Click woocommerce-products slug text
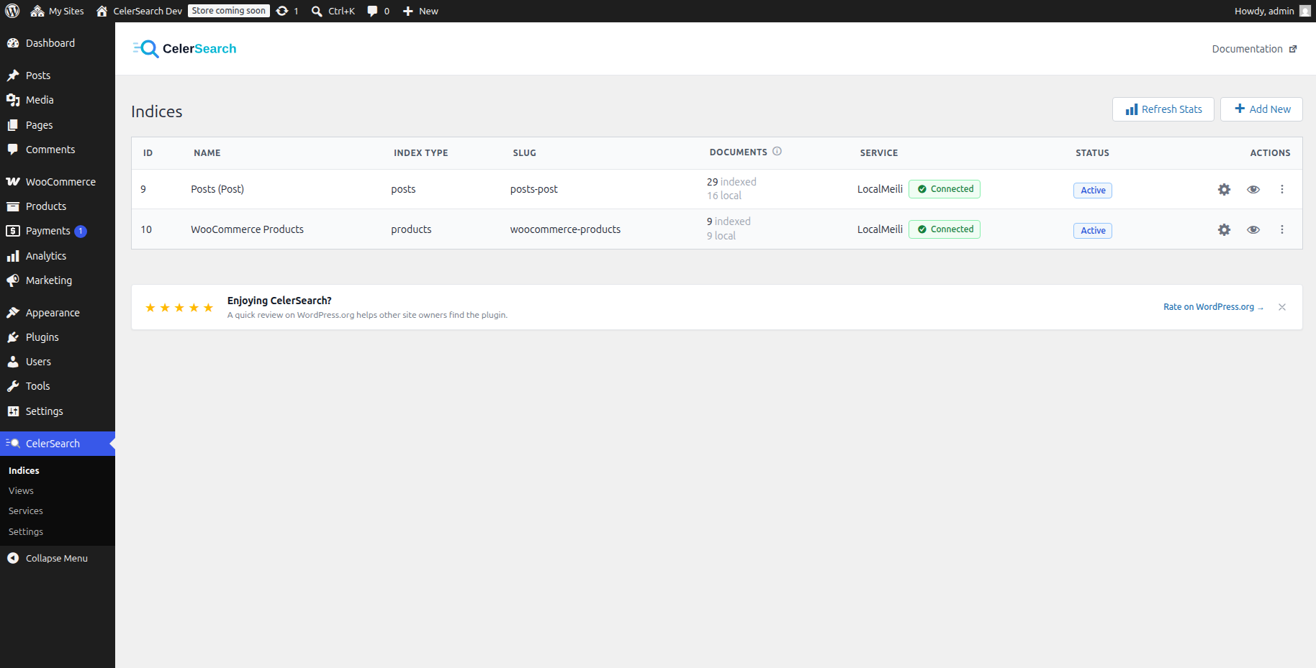The height and width of the screenshot is (668, 1316). [565, 229]
